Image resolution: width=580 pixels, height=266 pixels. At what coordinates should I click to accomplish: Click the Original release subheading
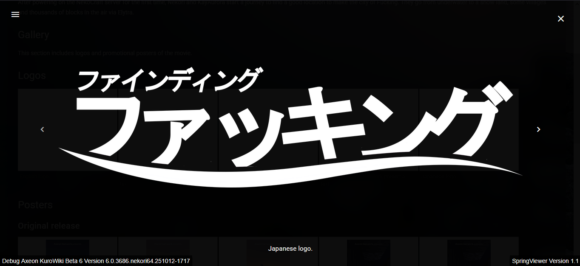click(x=49, y=225)
